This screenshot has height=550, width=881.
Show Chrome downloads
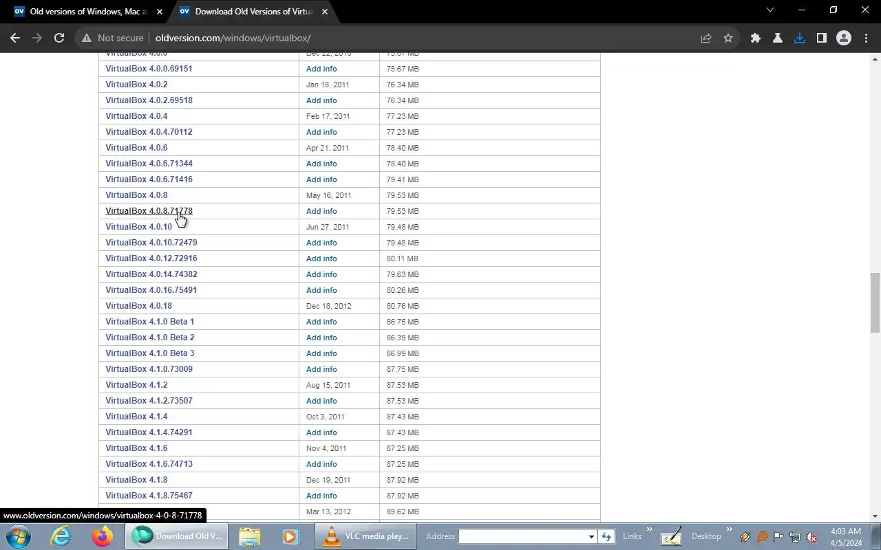pos(800,38)
